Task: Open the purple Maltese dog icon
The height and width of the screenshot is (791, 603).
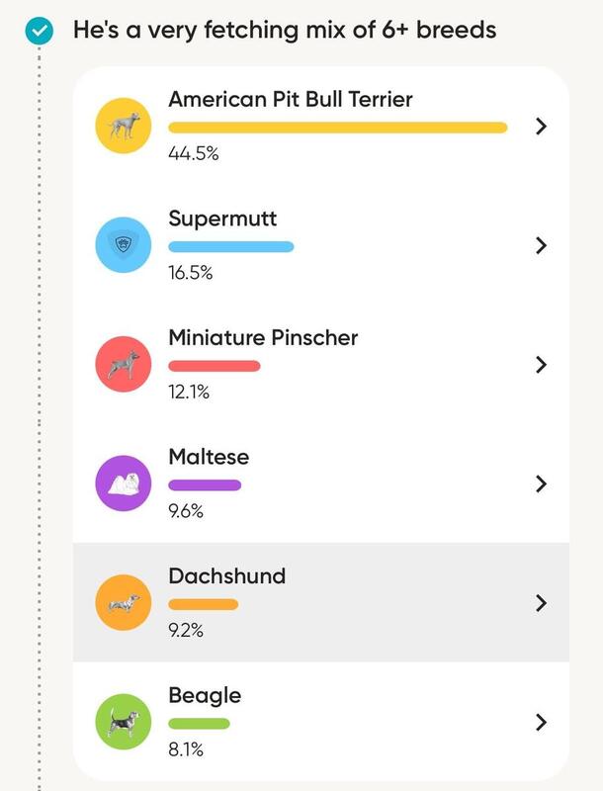Action: 124,483
